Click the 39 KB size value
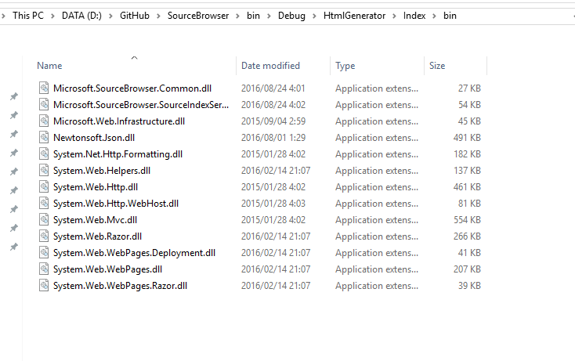 click(469, 286)
